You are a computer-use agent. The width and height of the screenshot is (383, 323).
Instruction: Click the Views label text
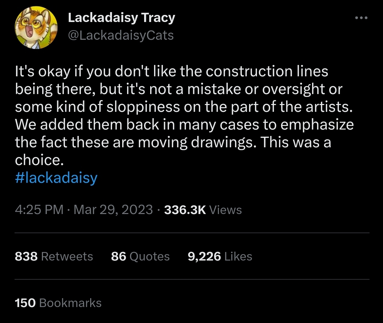(x=226, y=210)
